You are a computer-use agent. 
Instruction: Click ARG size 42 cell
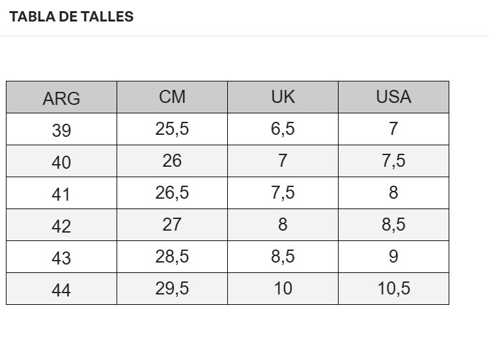tap(61, 226)
